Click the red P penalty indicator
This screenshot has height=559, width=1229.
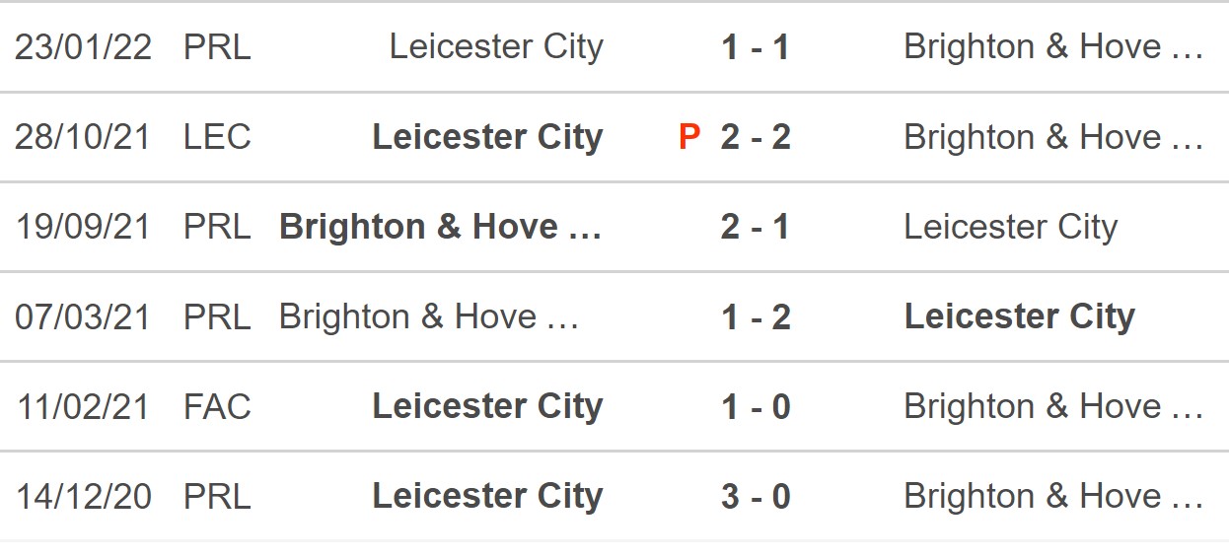coord(689,137)
